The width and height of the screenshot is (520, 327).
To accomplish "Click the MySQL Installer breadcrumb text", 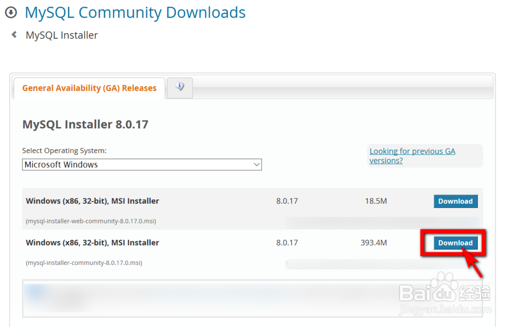I will click(x=62, y=35).
